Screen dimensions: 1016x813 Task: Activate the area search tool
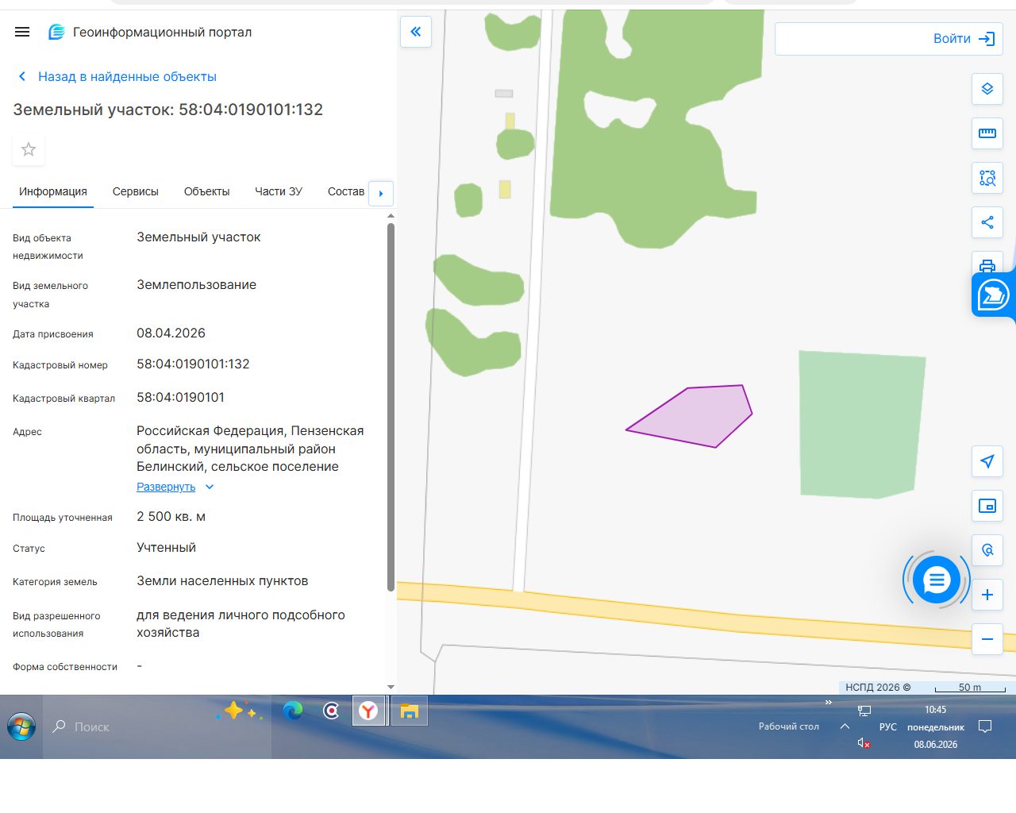(987, 178)
